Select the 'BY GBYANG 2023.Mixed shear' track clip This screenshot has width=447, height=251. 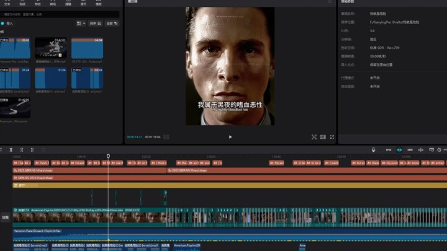[230, 178]
